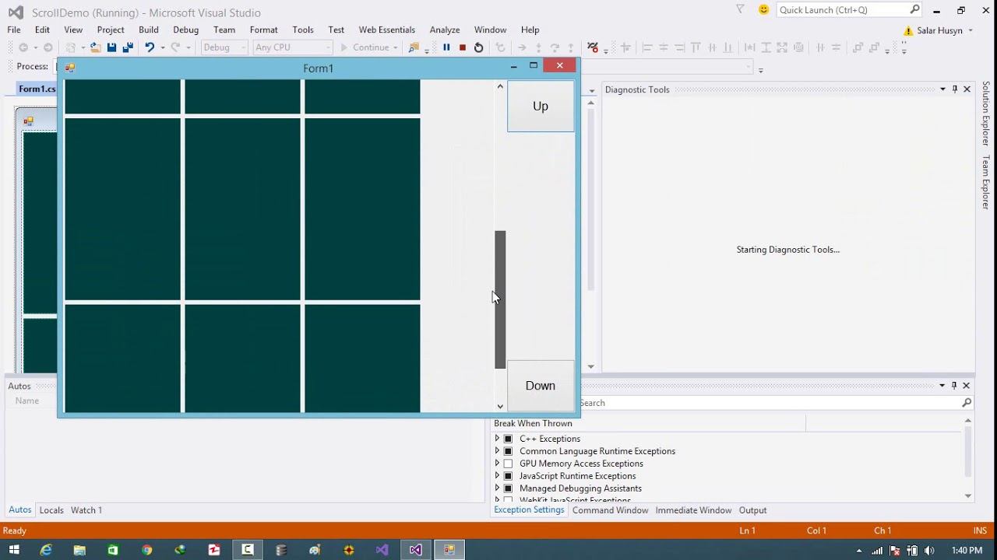The width and height of the screenshot is (997, 560).
Task: Toggle JavaScript Runtime Exceptions checkbox
Action: [508, 476]
